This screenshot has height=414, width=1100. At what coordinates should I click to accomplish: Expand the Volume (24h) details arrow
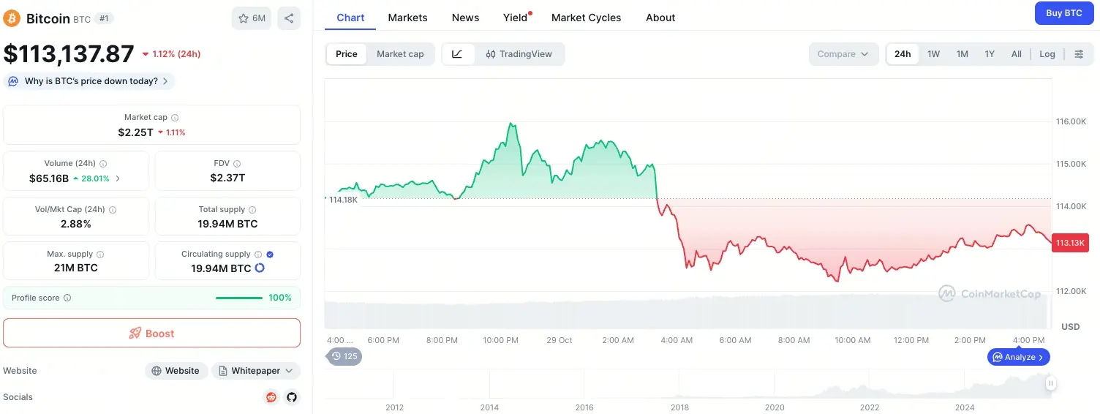tap(118, 178)
